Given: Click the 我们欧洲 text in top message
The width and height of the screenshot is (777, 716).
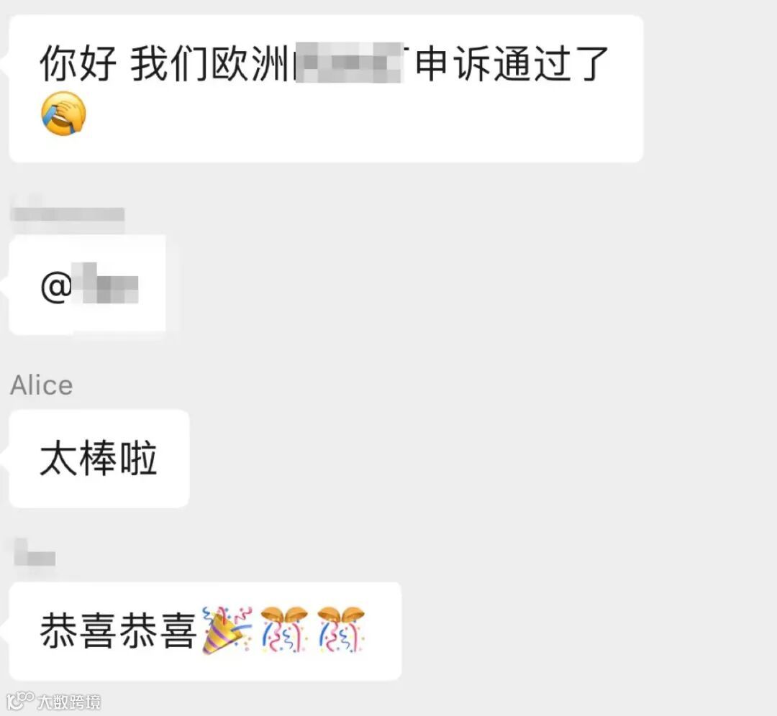Looking at the screenshot, I should point(209,63).
